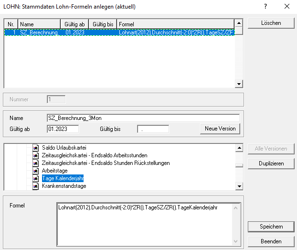Select the Krankenstandstage tree entry
This screenshot has height=250, width=297.
click(x=64, y=186)
